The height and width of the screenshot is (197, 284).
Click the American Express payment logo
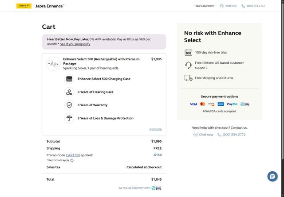pyautogui.click(x=221, y=104)
